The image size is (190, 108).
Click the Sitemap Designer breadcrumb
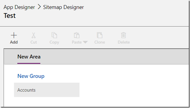coord(63,7)
